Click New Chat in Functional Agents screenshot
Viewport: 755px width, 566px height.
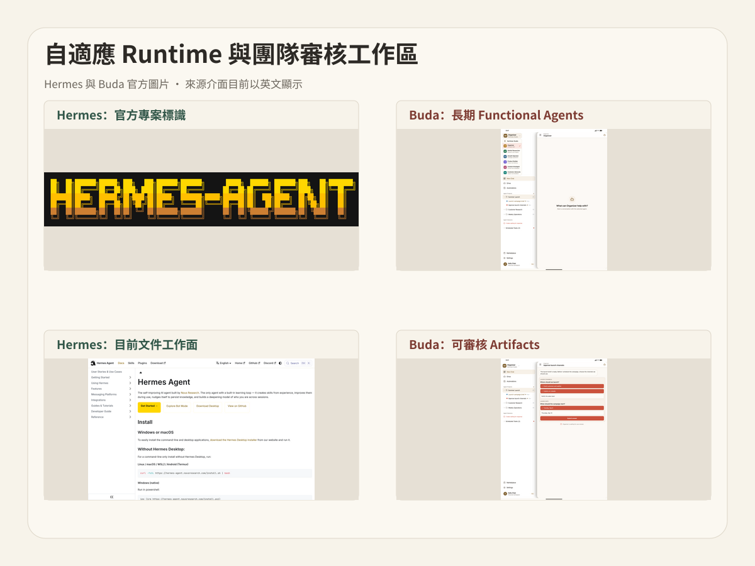[519, 179]
